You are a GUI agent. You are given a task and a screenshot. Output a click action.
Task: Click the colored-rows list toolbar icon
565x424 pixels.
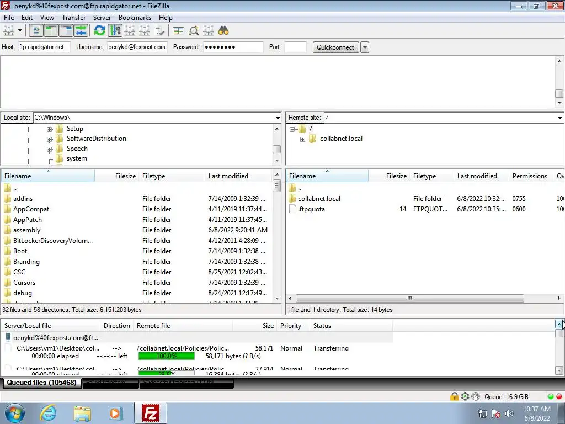tap(178, 31)
